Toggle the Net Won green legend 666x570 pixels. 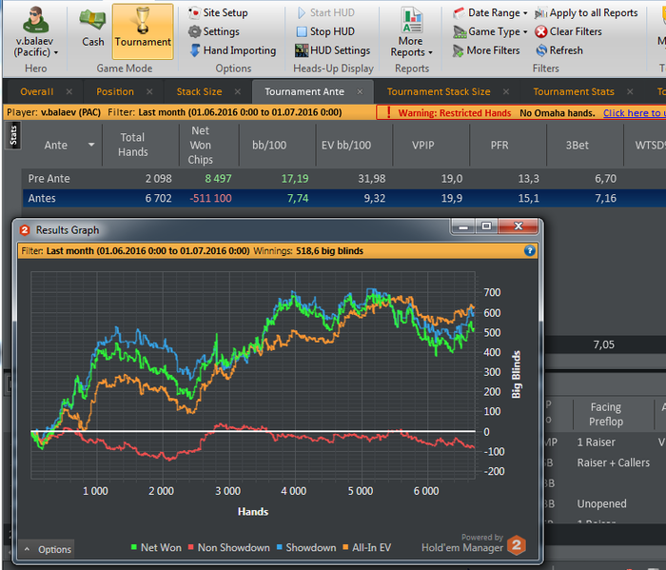click(156, 547)
